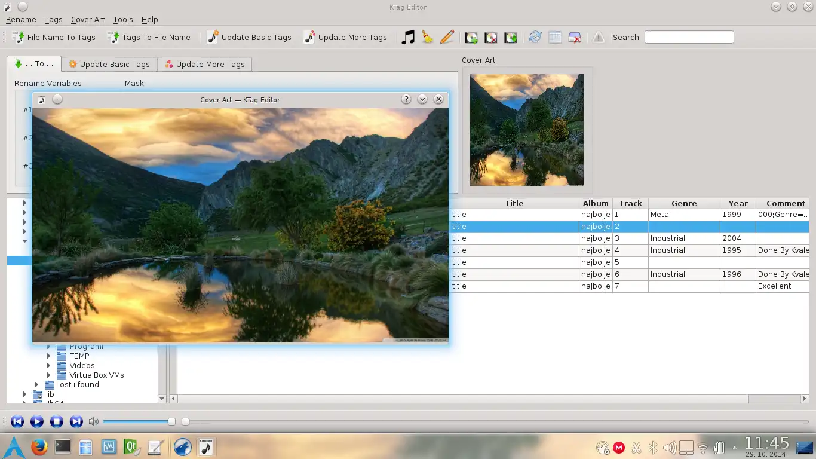This screenshot has width=816, height=459.
Task: Switch to the Update More Tags tab
Action: 205,65
